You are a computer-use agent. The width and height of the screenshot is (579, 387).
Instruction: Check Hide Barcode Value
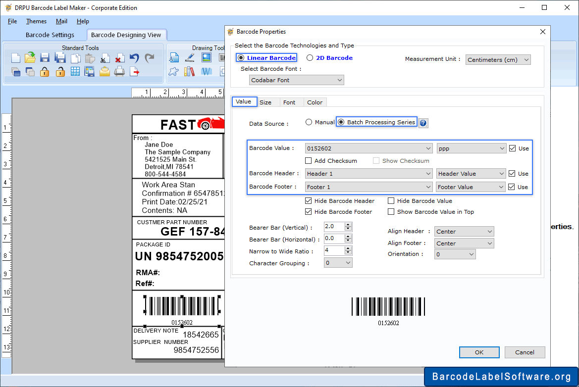coord(391,201)
